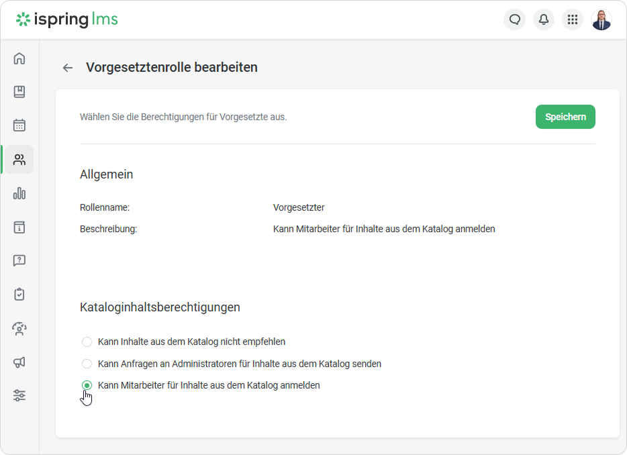Click the iSpring LMS logo
Viewport: 627px width, 455px height.
(x=67, y=19)
